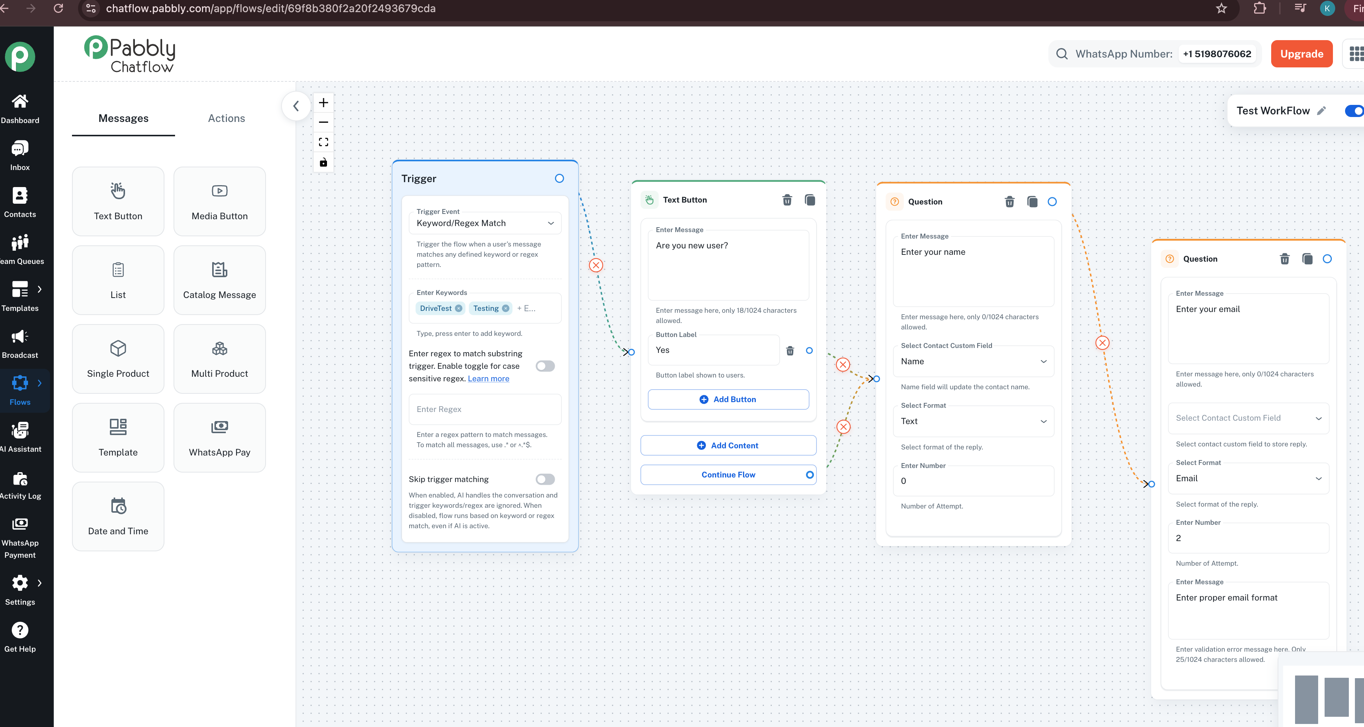Open the Trigger Event dropdown
Viewport: 1364px width, 727px height.
485,223
